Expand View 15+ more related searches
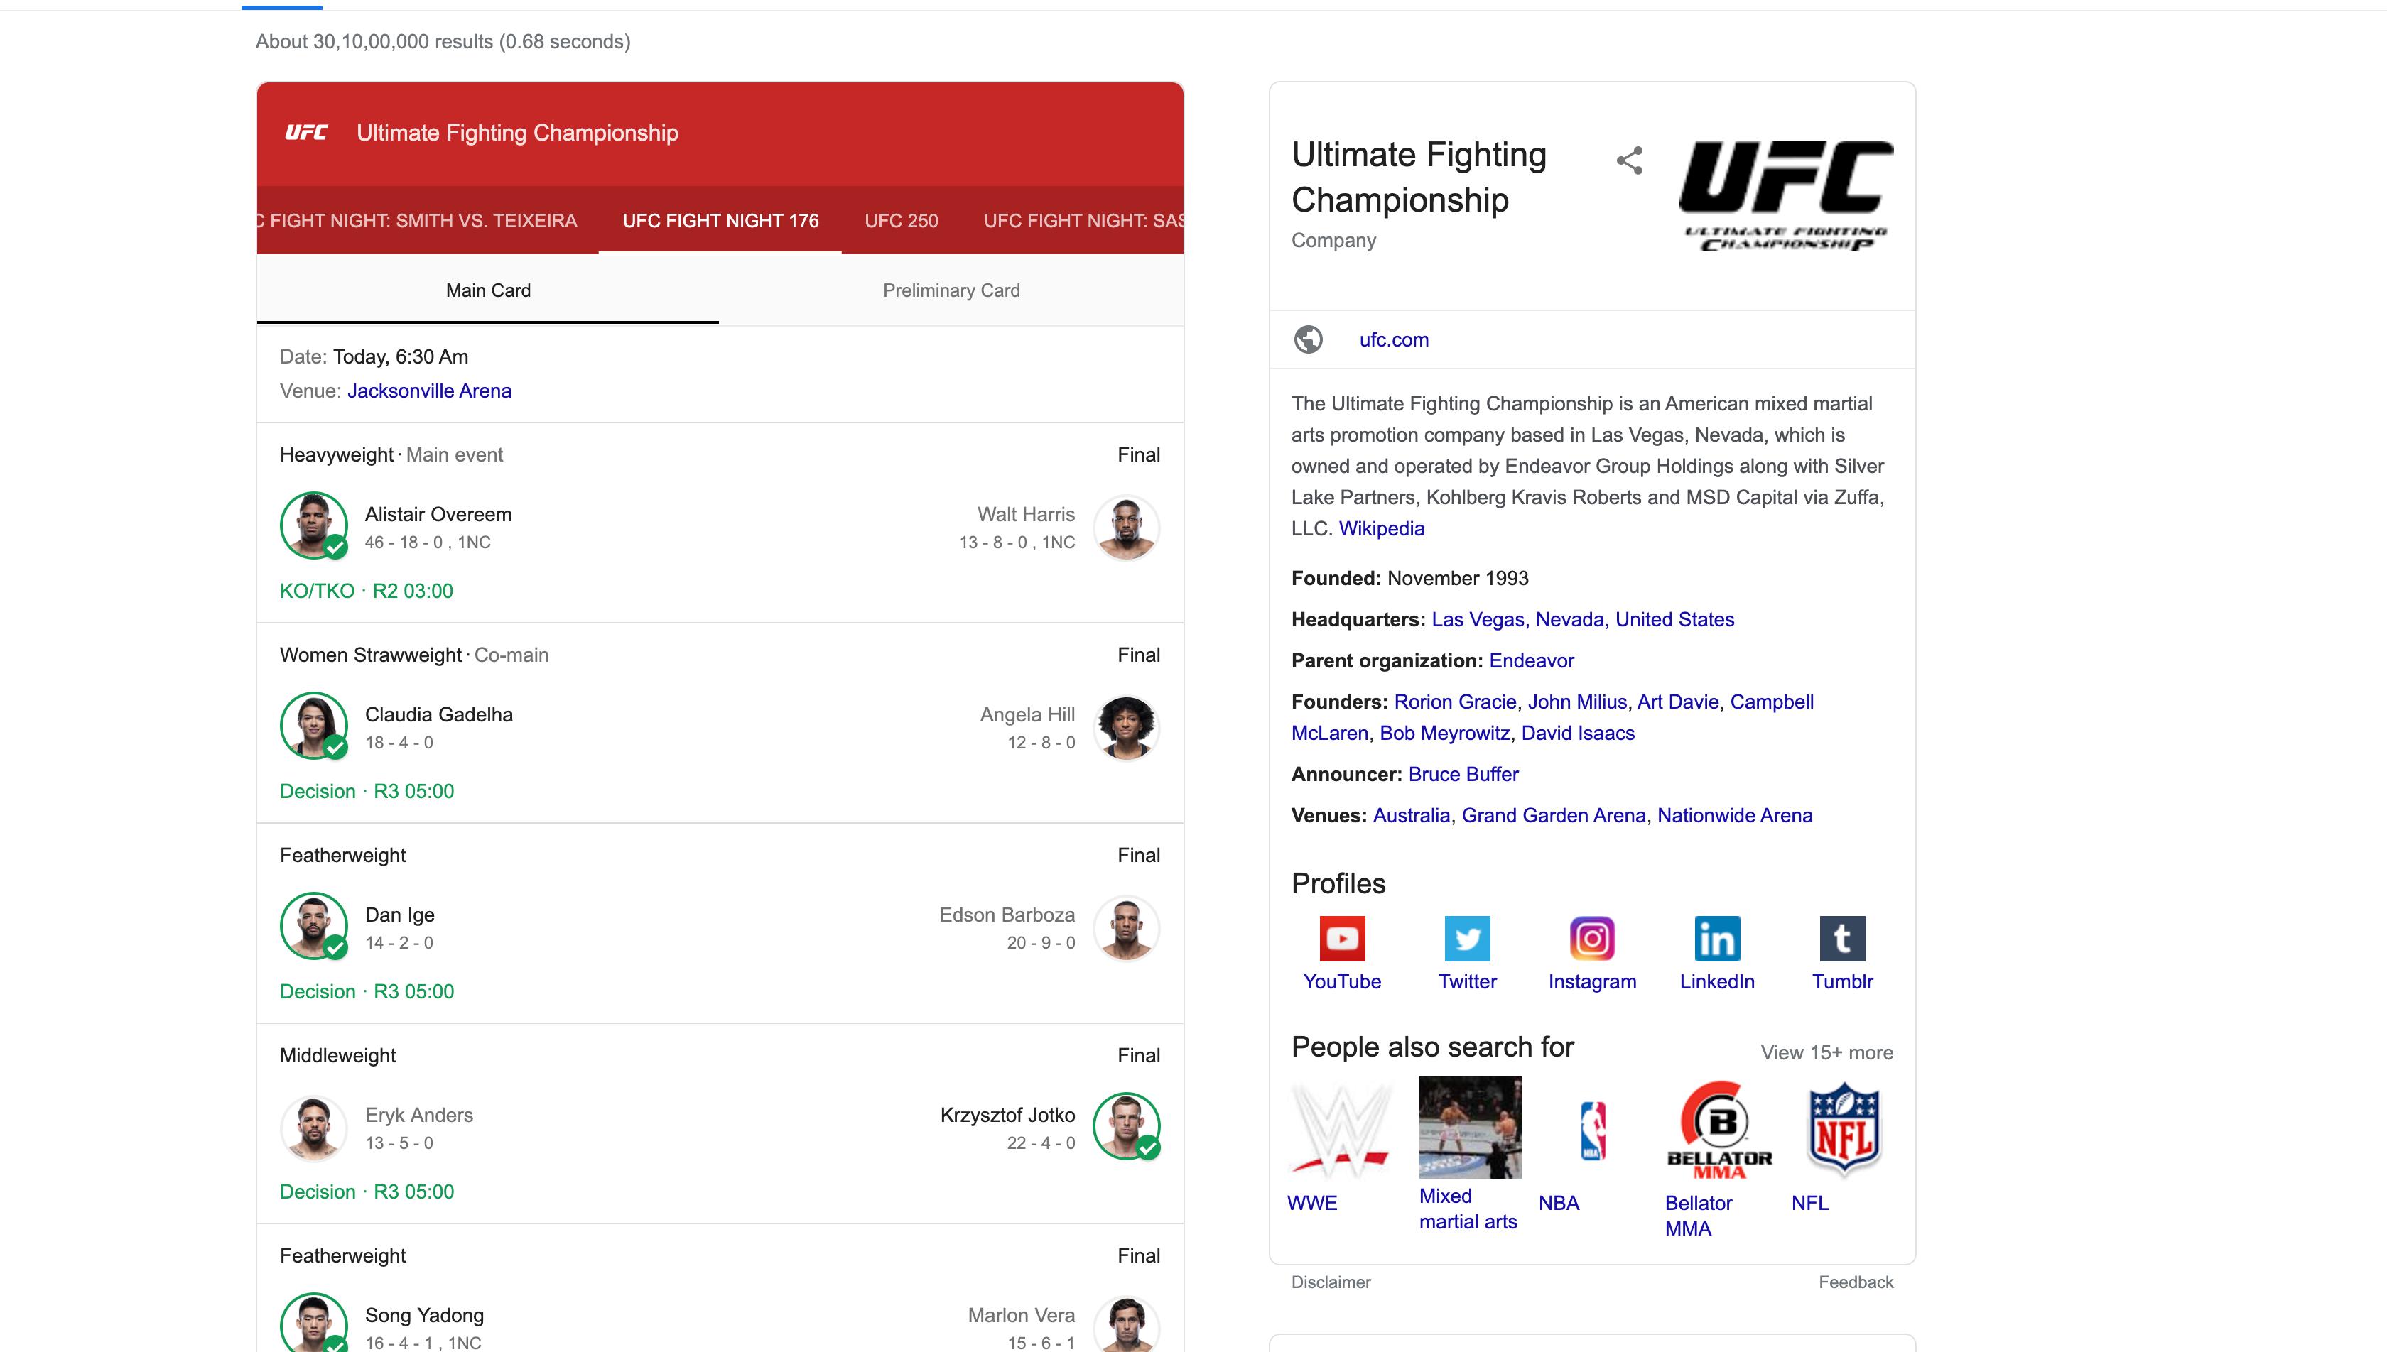 pos(1825,1052)
